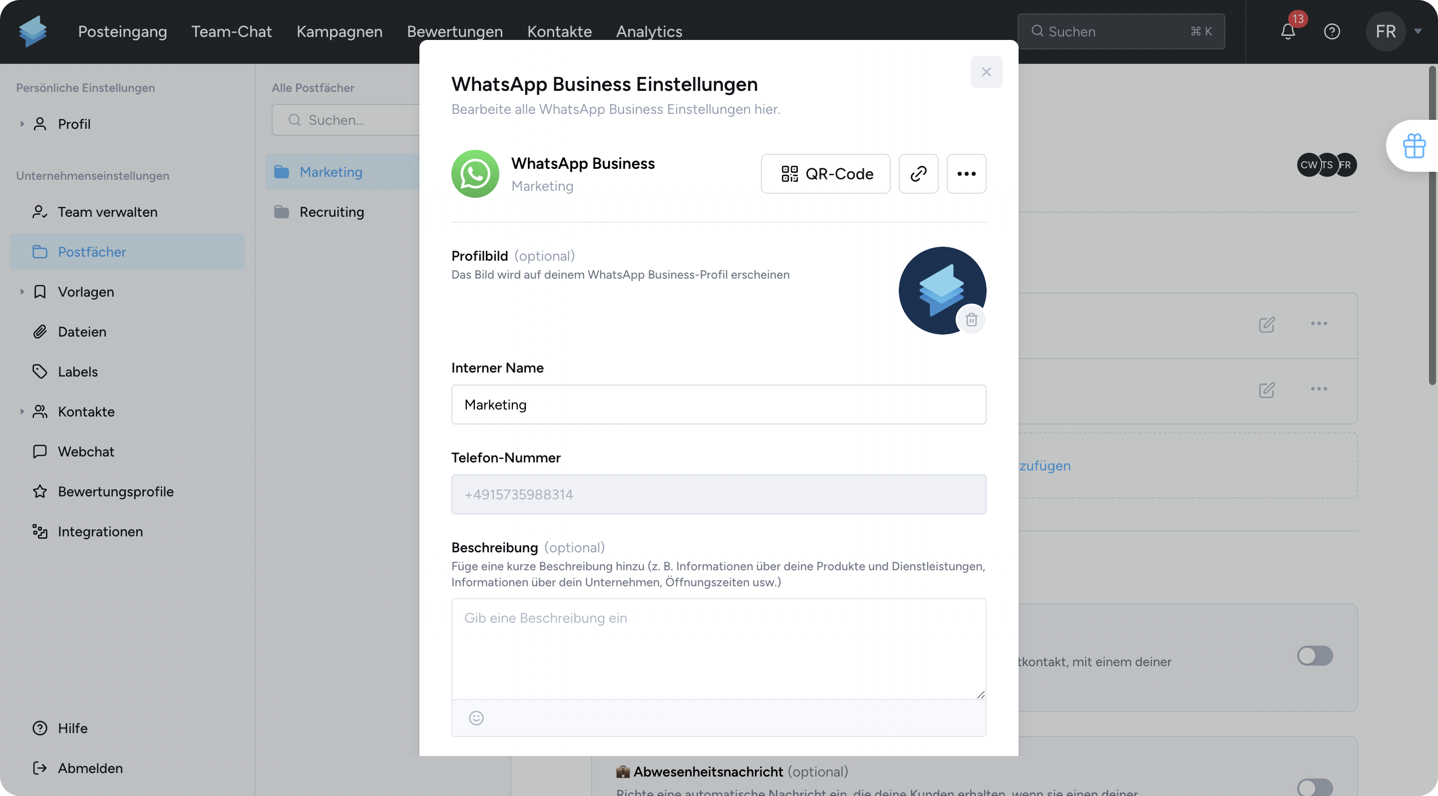The width and height of the screenshot is (1438, 796).
Task: Click the copy link icon
Action: [918, 174]
